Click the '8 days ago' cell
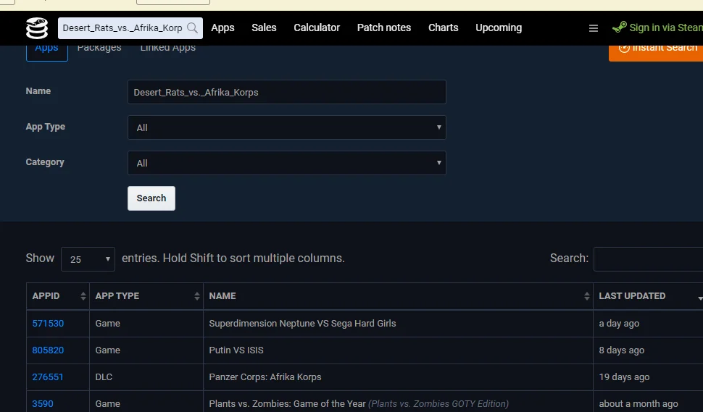The height and width of the screenshot is (412, 703). (x=648, y=350)
